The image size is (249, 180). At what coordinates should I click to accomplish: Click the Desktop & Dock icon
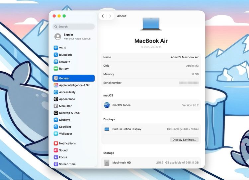click(56, 113)
